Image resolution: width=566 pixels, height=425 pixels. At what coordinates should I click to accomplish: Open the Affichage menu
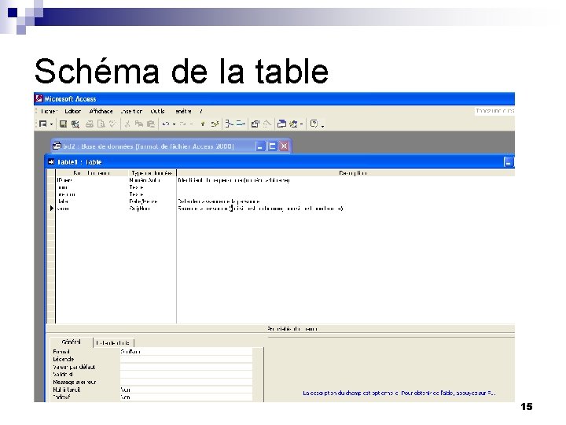pos(101,111)
